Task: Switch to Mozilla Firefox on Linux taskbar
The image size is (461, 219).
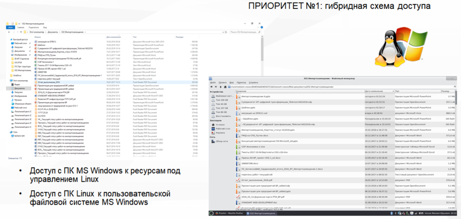Action: 229,213
